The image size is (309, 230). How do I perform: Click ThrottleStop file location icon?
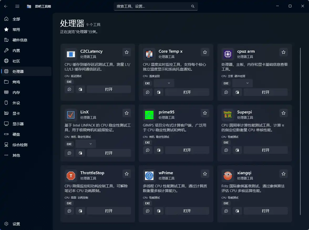tap(80, 211)
